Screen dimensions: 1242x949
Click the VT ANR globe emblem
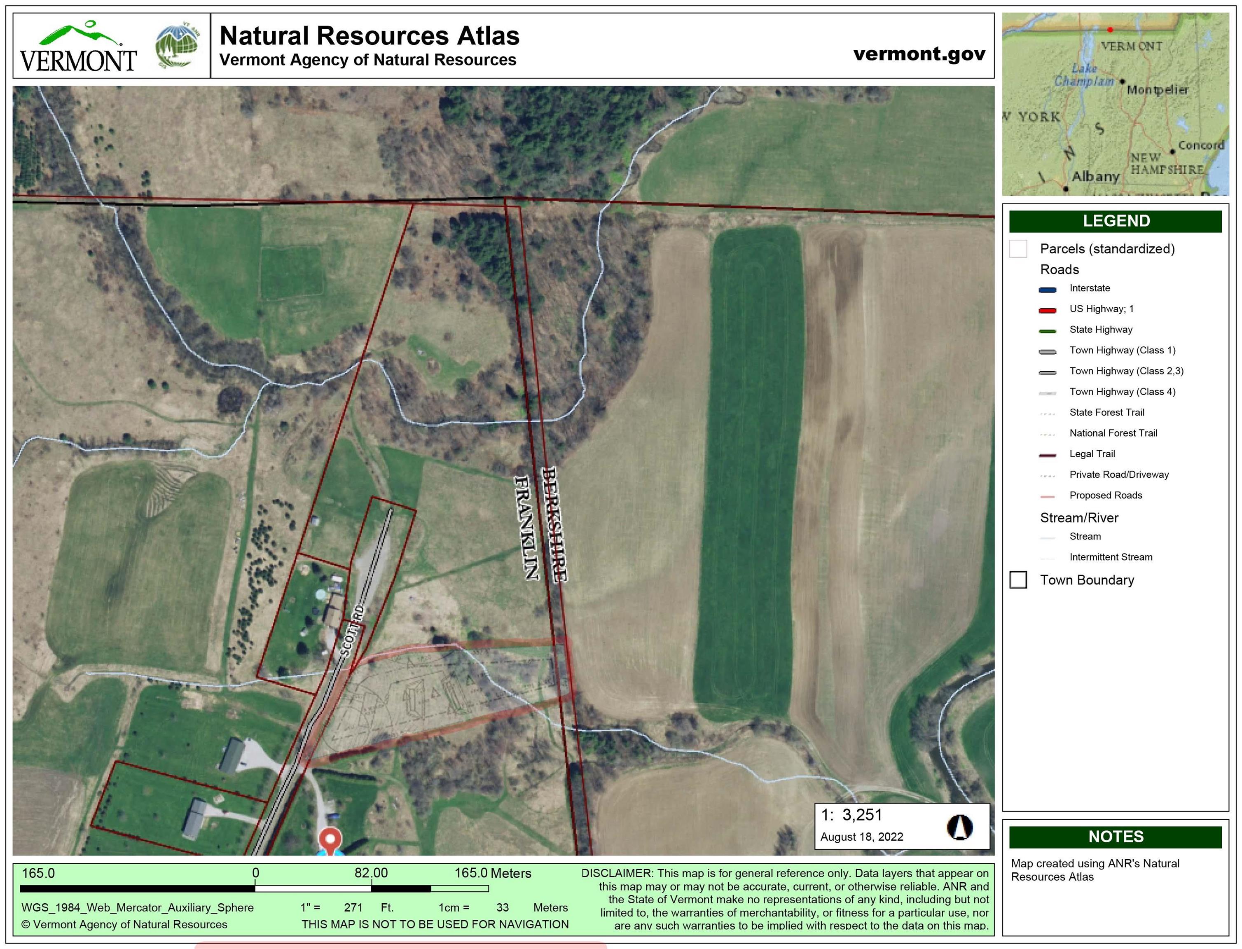click(x=178, y=46)
